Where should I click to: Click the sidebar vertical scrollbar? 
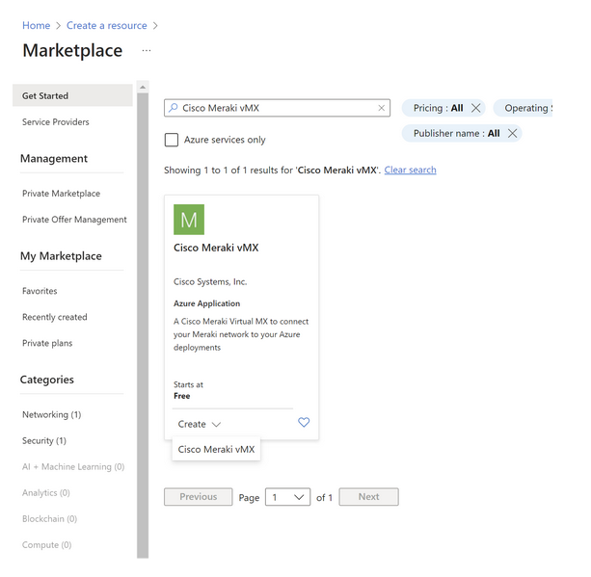click(143, 326)
